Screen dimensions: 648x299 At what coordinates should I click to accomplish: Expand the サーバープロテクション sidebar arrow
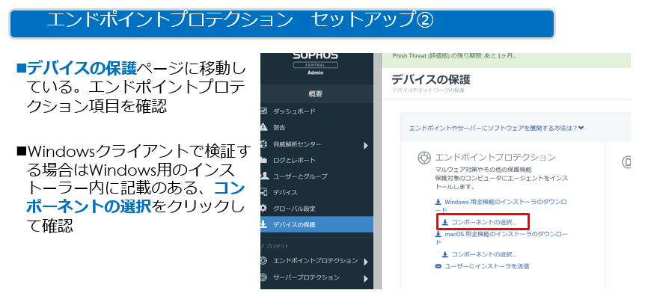pos(366,280)
